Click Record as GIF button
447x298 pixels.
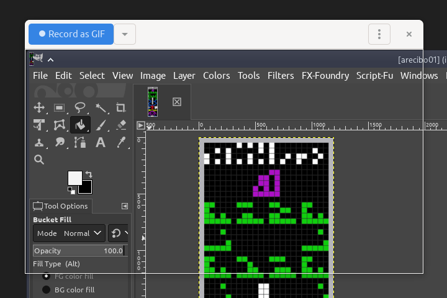[71, 34]
